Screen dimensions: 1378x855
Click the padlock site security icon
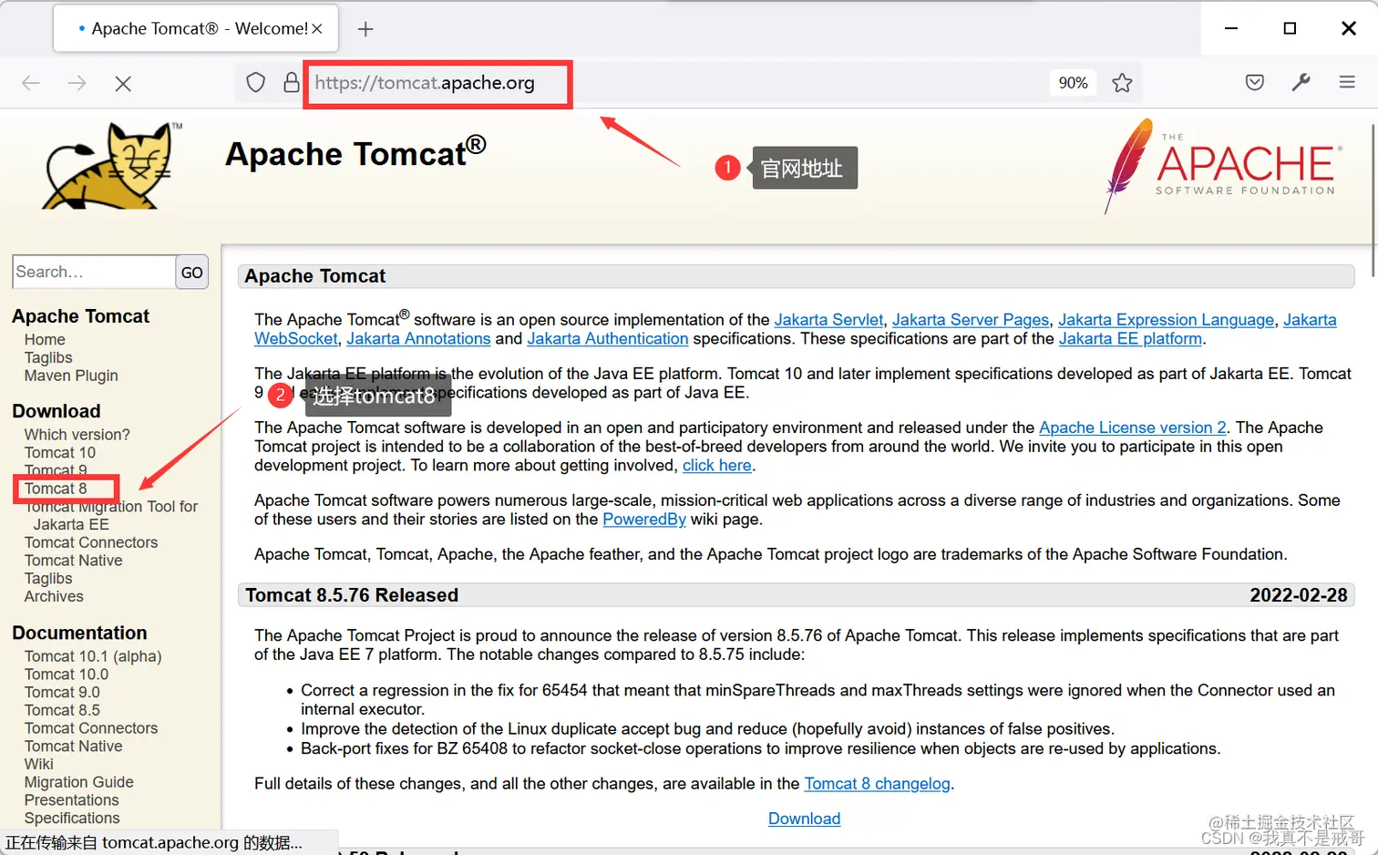(292, 83)
